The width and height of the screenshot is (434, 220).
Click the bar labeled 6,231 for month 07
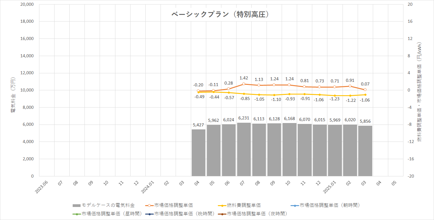(244, 149)
